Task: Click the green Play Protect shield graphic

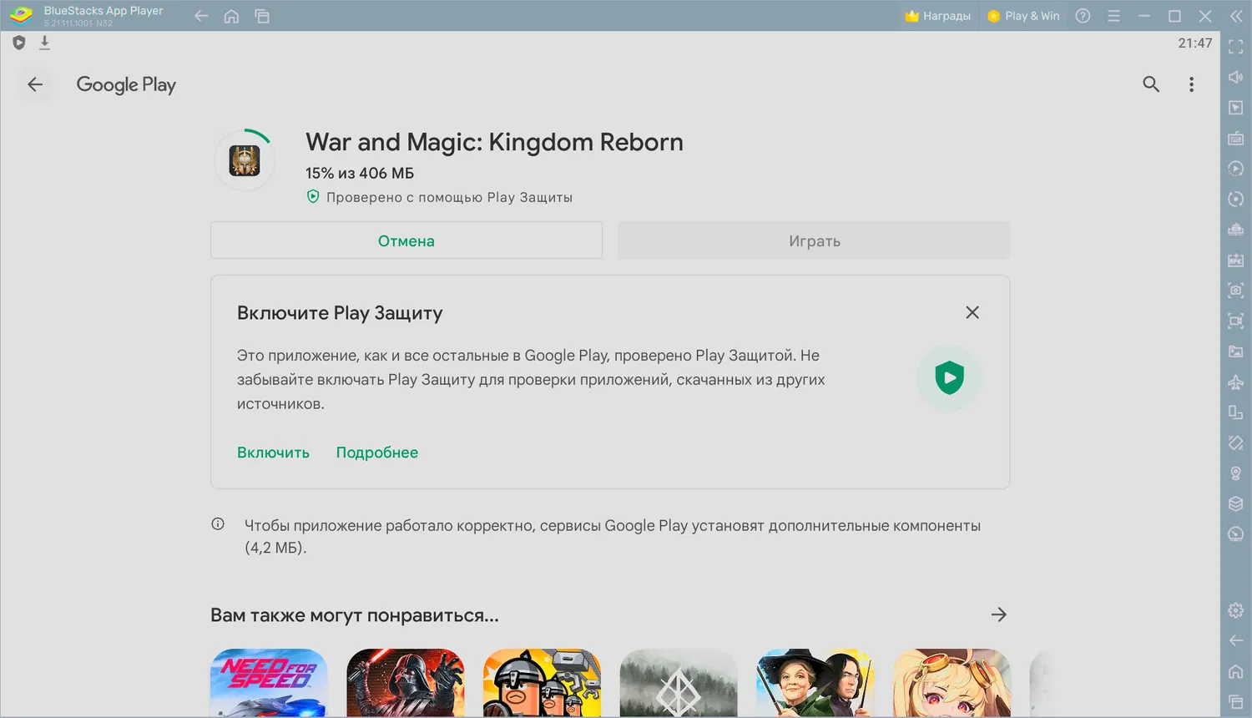Action: pyautogui.click(x=950, y=378)
